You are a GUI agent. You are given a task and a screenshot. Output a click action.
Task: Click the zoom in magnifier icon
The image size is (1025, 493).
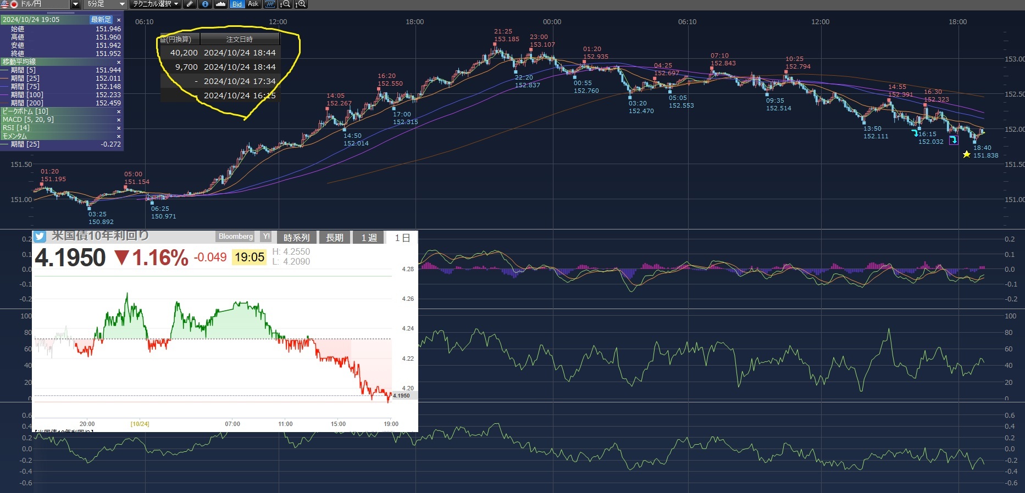301,4
